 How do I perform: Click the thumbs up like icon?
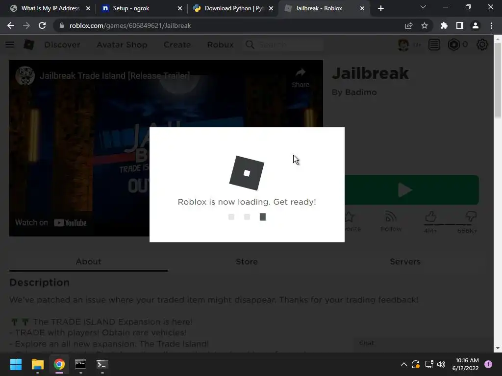tap(430, 217)
